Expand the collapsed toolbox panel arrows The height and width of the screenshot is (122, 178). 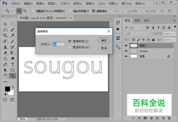click(x=3, y=16)
